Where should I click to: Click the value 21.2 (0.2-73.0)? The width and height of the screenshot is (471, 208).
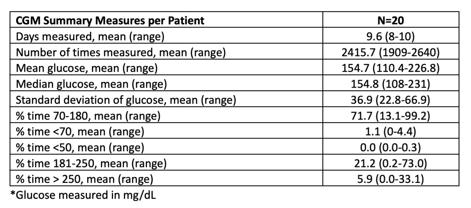(391, 163)
